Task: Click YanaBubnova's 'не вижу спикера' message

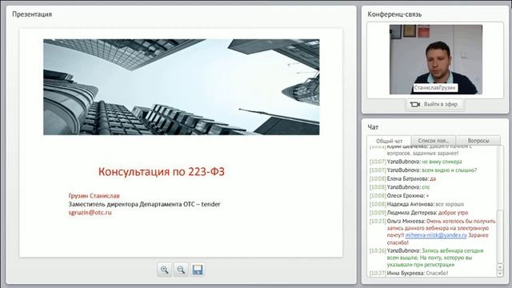Action: [416, 162]
